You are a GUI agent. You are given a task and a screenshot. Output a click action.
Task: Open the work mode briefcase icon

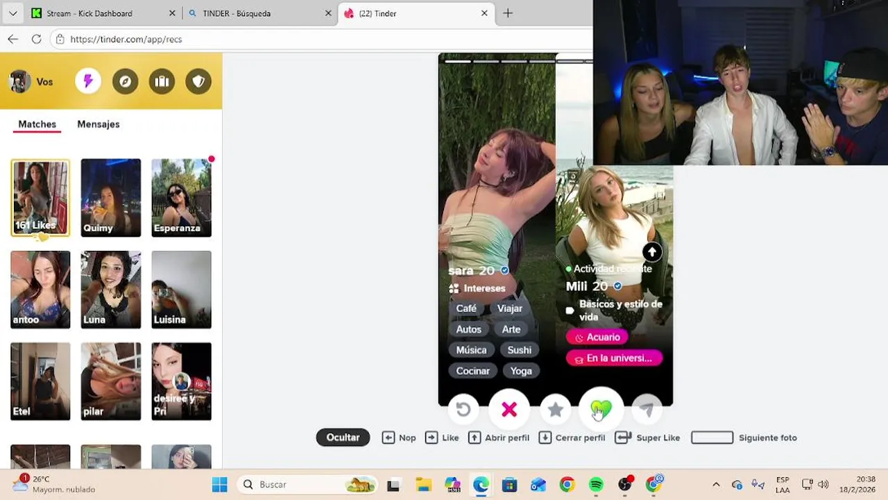pos(162,81)
